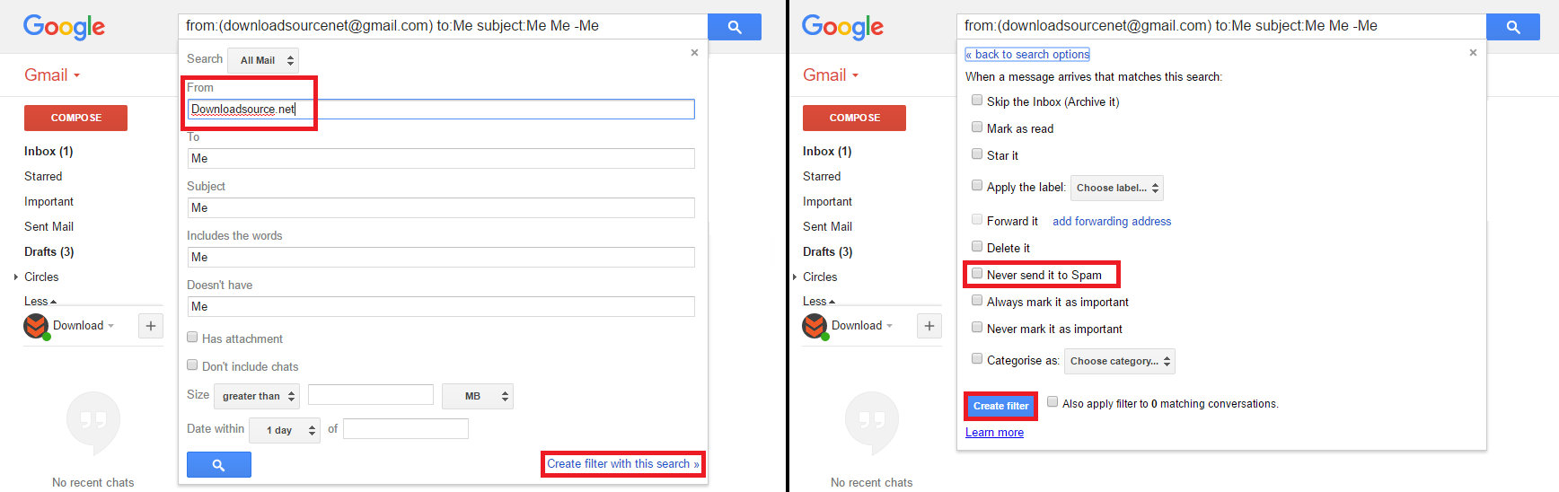This screenshot has width=1559, height=492.
Task: Open Important in left window
Action: point(48,202)
